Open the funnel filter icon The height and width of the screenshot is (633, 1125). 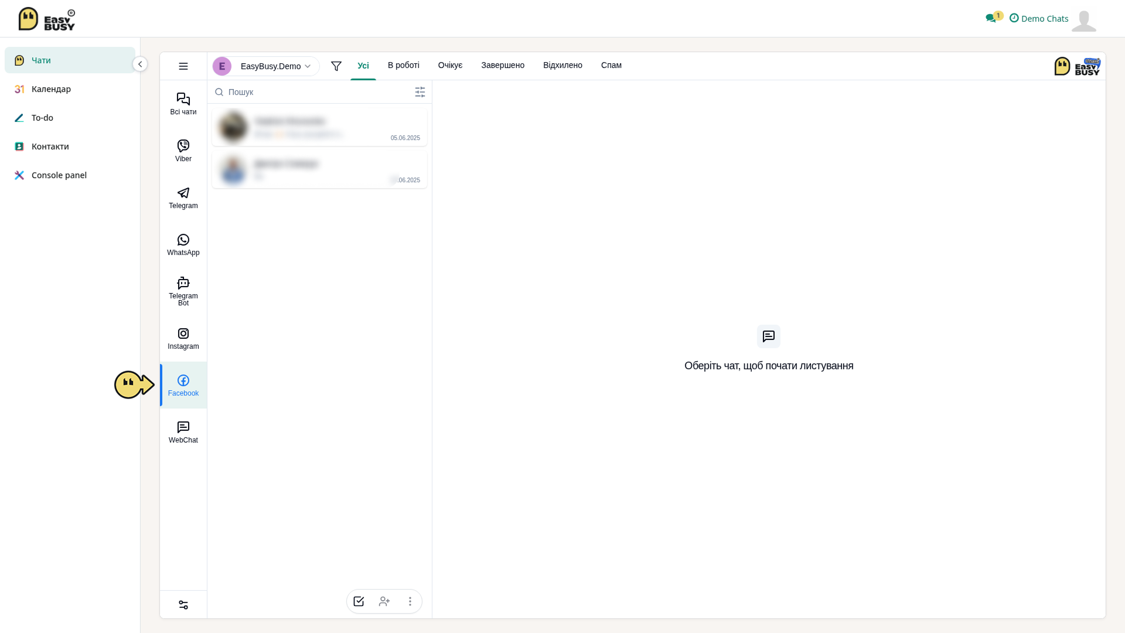(x=336, y=66)
